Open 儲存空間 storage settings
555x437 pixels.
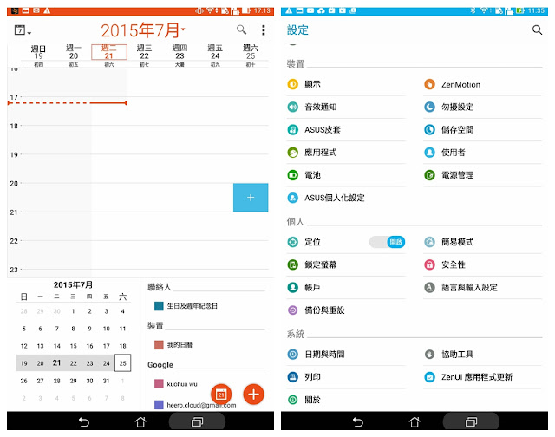[x=483, y=129]
